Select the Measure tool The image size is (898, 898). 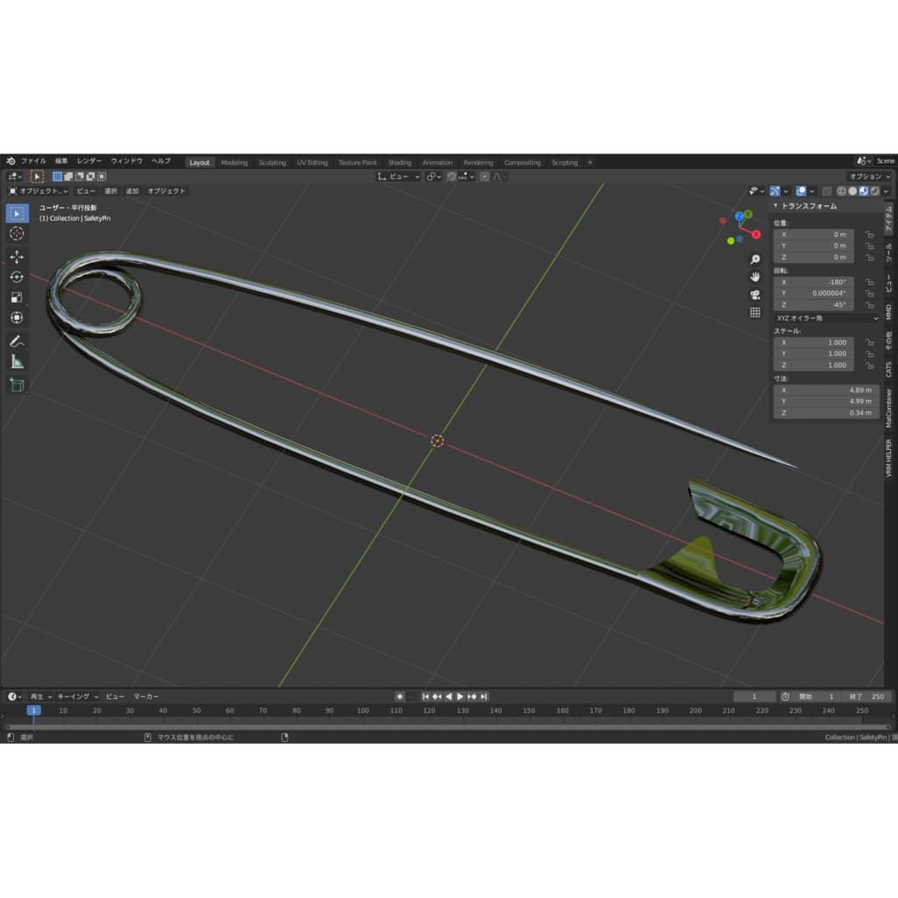click(18, 362)
